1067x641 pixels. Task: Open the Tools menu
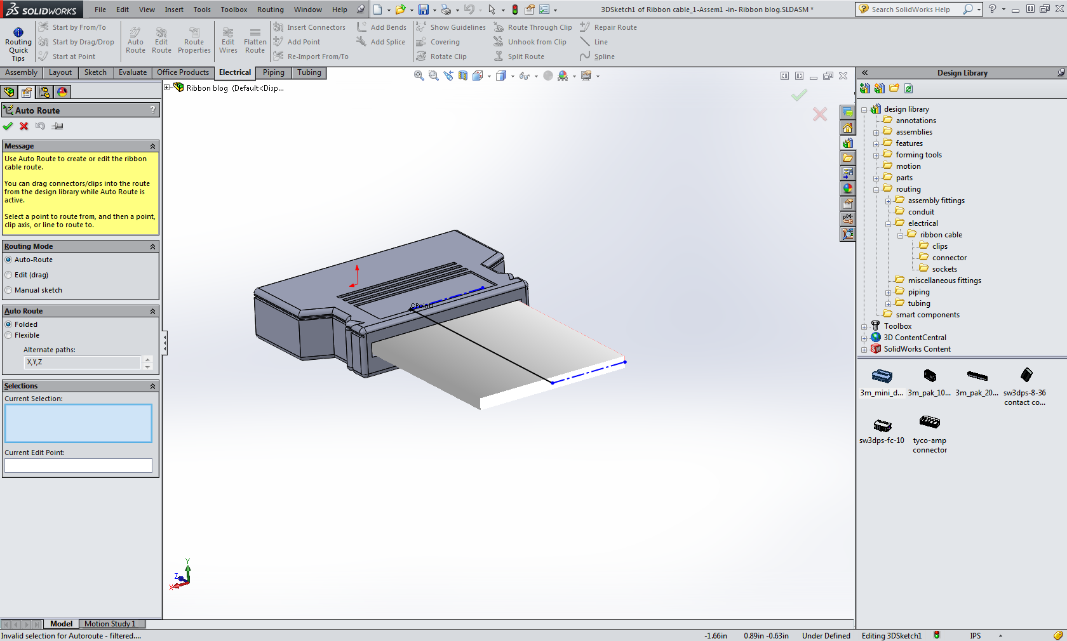202,10
